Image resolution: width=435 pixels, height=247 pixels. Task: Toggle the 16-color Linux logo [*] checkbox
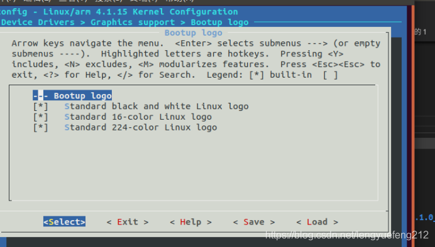[x=40, y=117]
